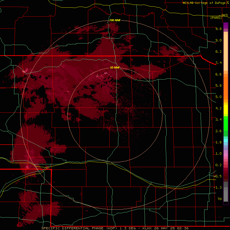This screenshot has height=230, width=230.
Task: Select the 4.2 value on color scale
Action: click(x=218, y=108)
